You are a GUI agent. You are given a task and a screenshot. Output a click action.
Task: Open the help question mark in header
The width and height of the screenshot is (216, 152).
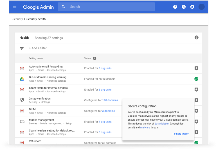(175, 7)
